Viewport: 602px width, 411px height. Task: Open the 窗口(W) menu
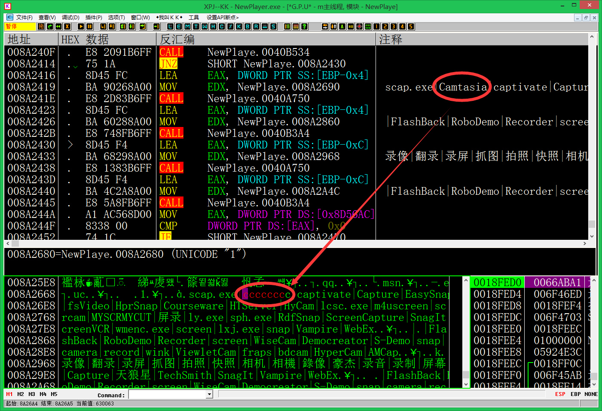[x=141, y=18]
